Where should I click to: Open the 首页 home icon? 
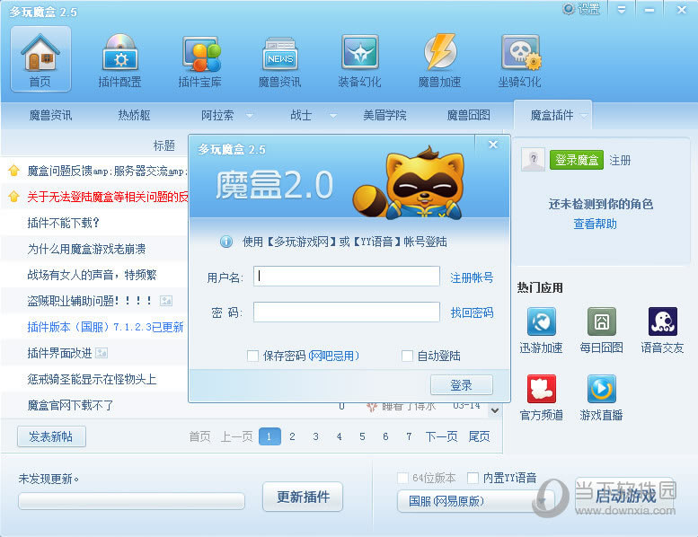(x=40, y=58)
